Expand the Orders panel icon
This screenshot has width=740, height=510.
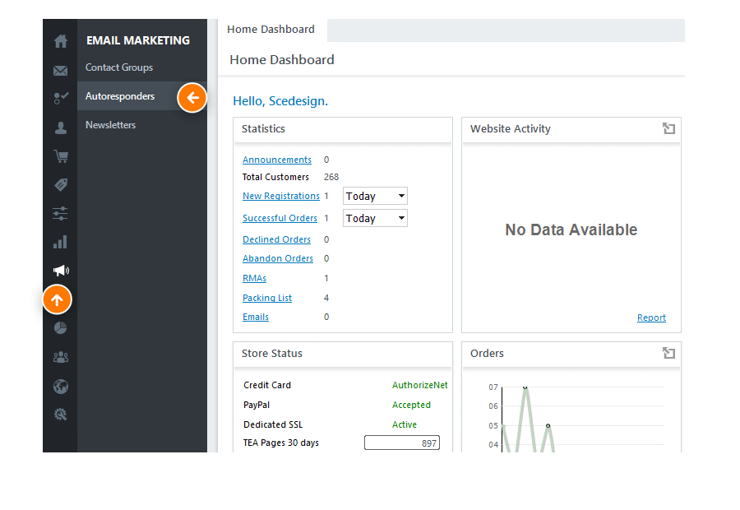click(x=668, y=353)
